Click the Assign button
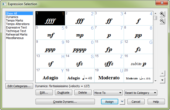This screenshot has width=170, height=110. tap(110, 102)
